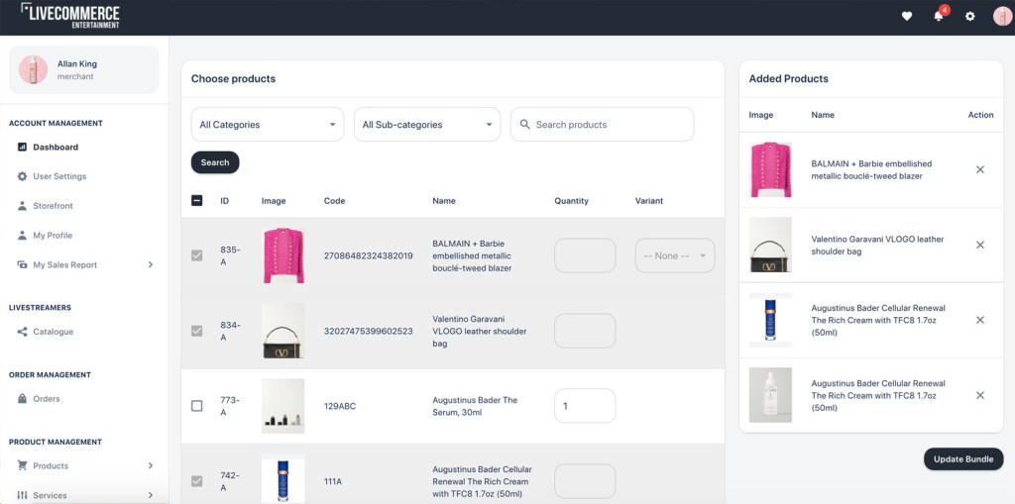Remove Valentino Garavani bag from added products

pyautogui.click(x=980, y=245)
